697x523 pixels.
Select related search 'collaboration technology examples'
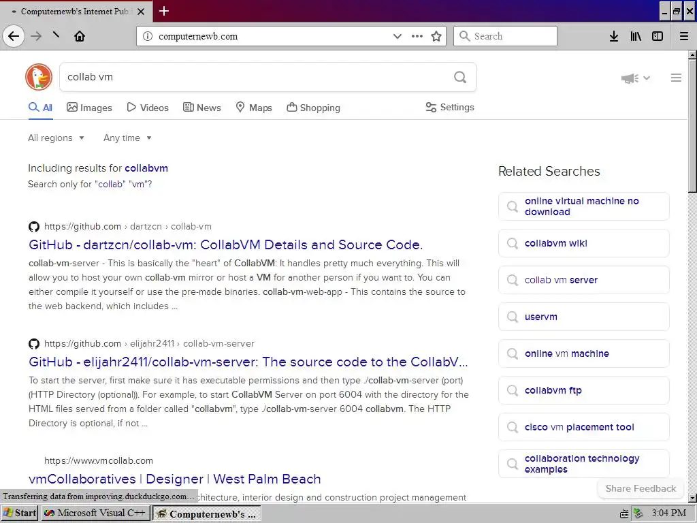pos(583,464)
